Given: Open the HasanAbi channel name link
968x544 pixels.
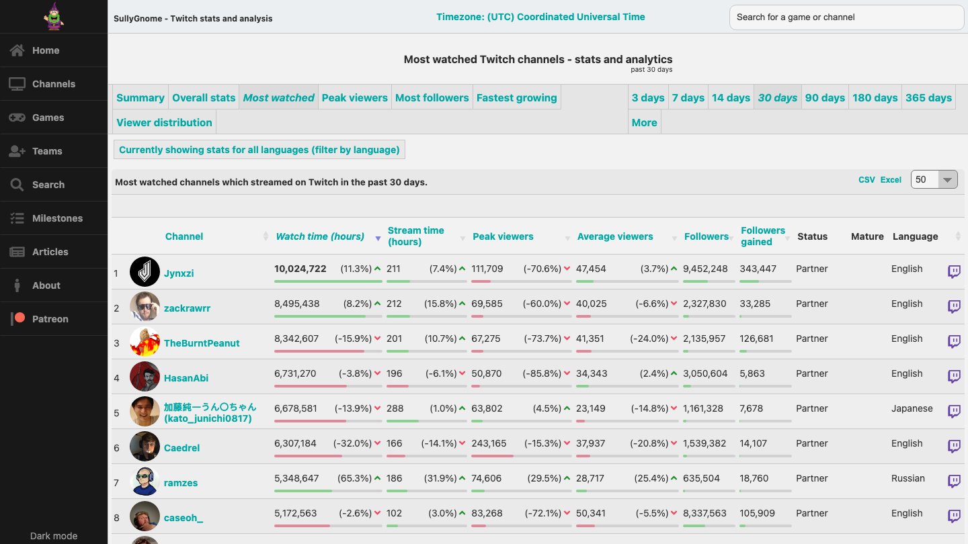Looking at the screenshot, I should pyautogui.click(x=186, y=378).
